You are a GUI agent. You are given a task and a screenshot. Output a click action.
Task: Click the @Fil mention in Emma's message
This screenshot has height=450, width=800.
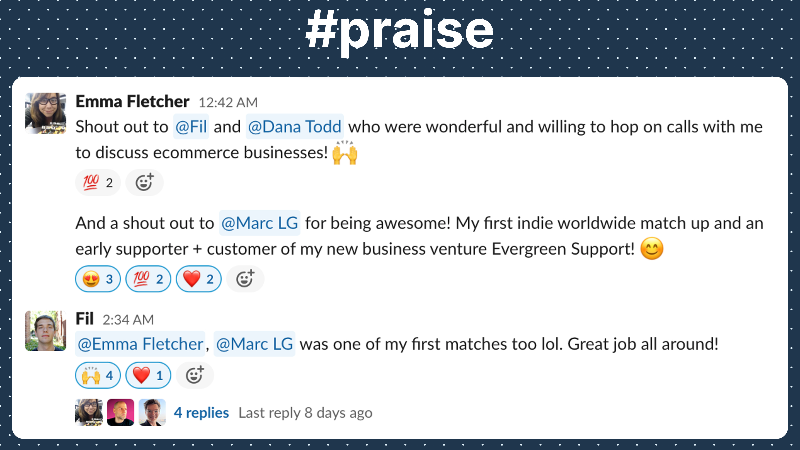click(x=191, y=127)
